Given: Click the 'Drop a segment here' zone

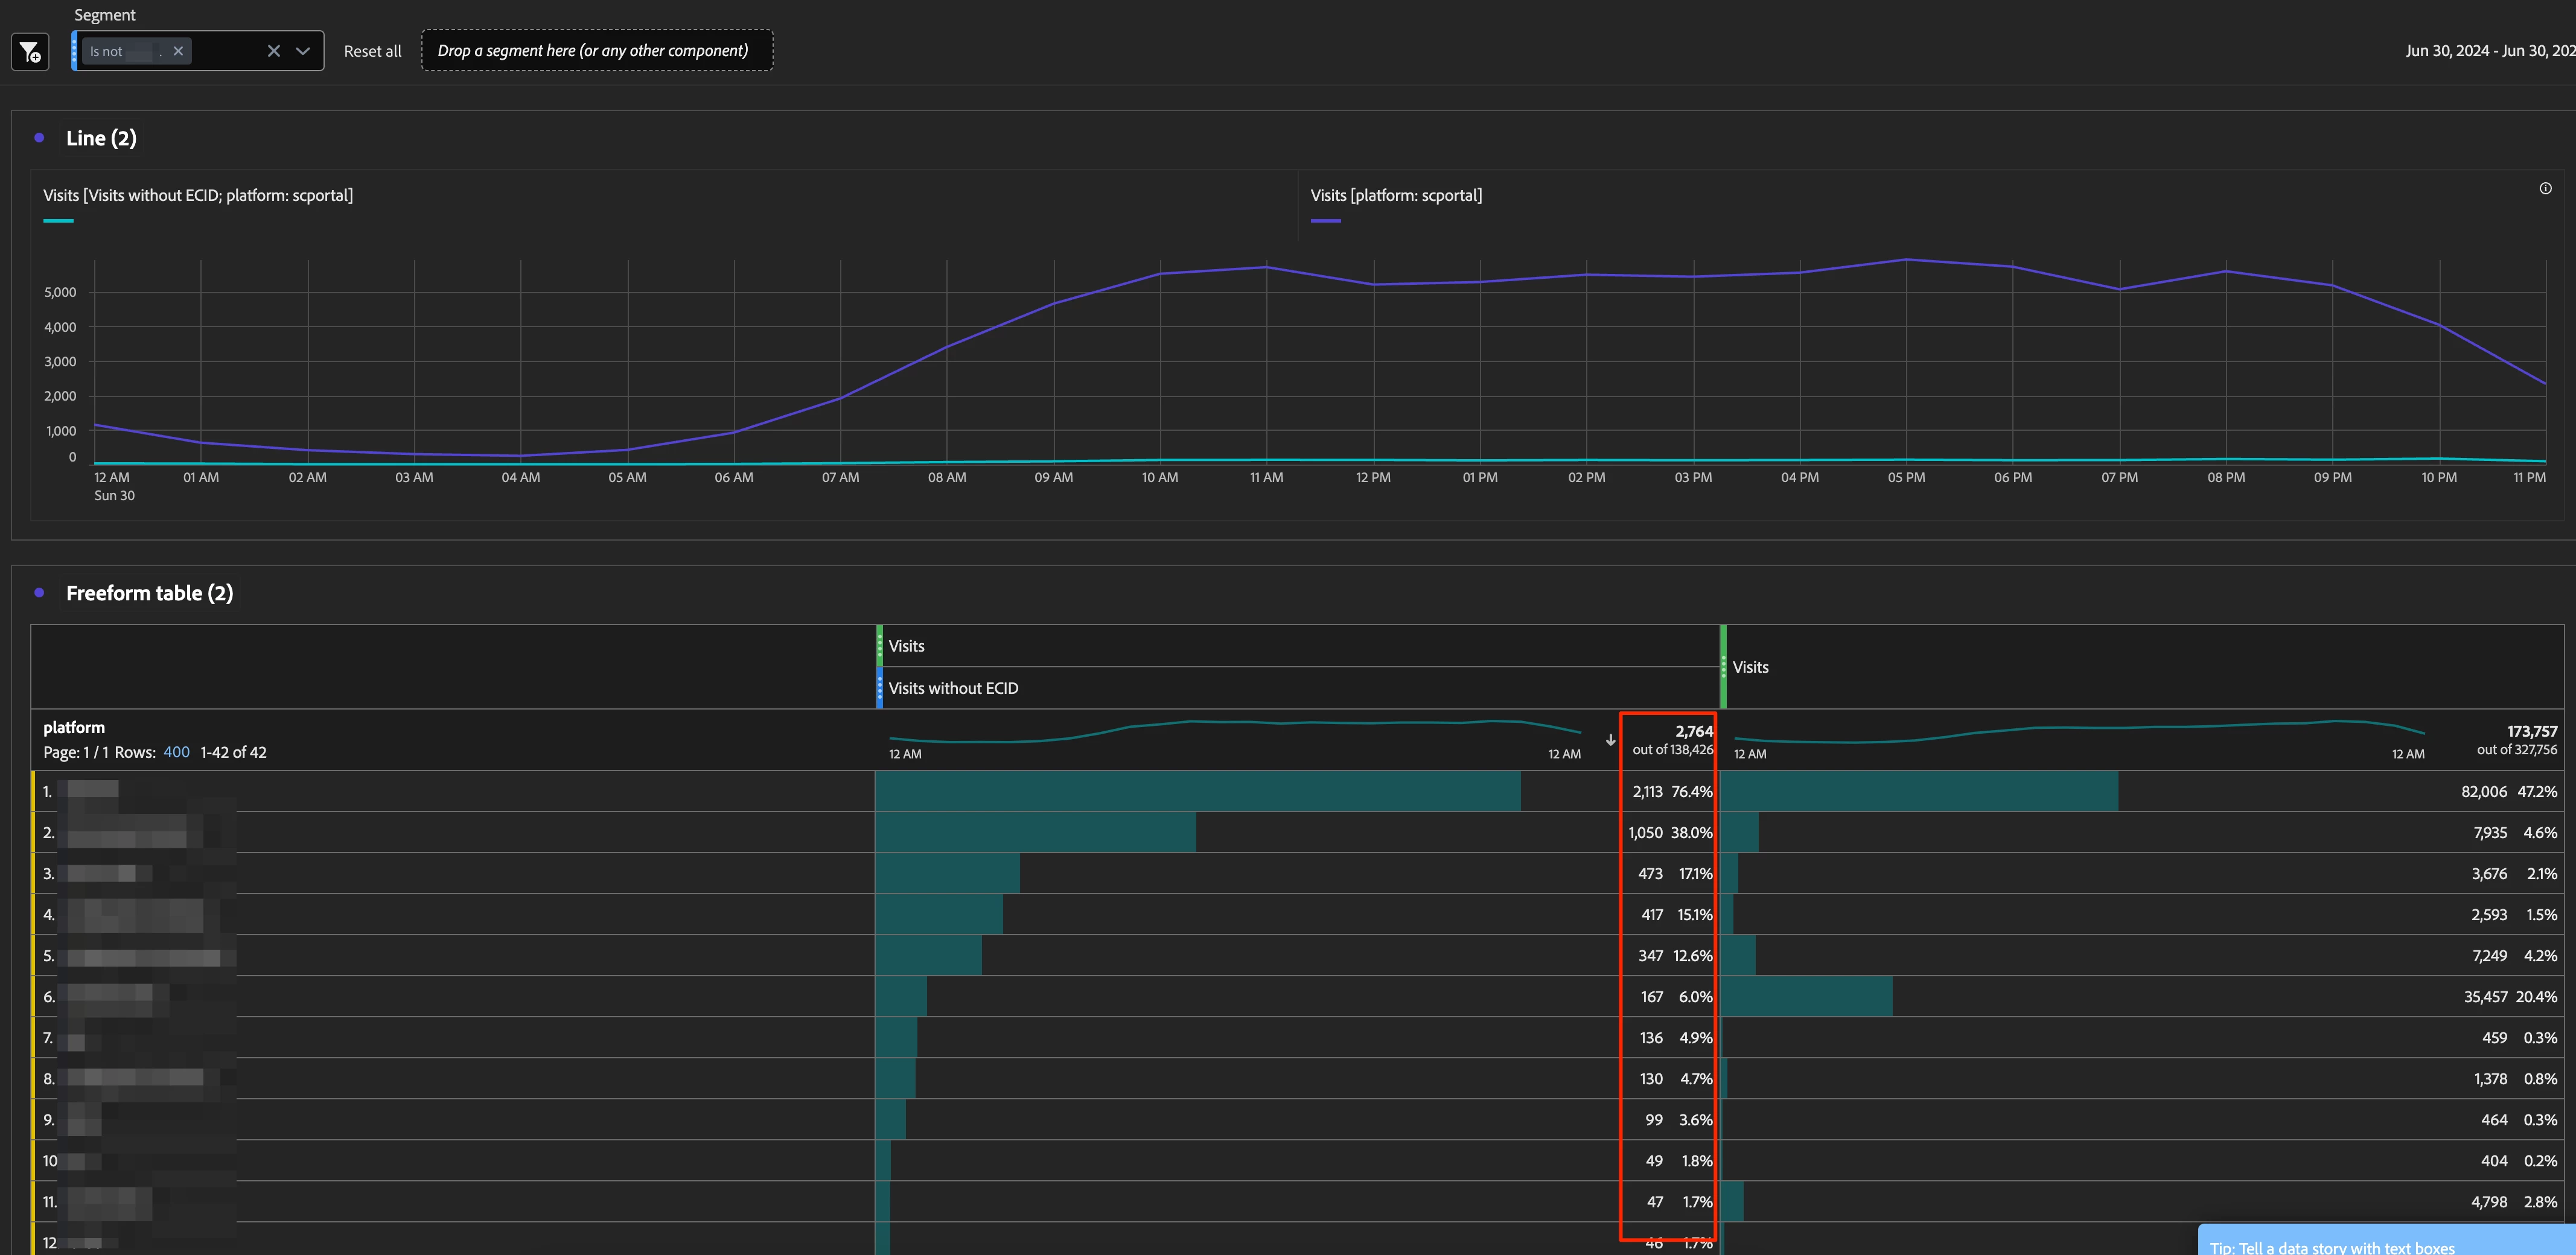Looking at the screenshot, I should point(596,51).
